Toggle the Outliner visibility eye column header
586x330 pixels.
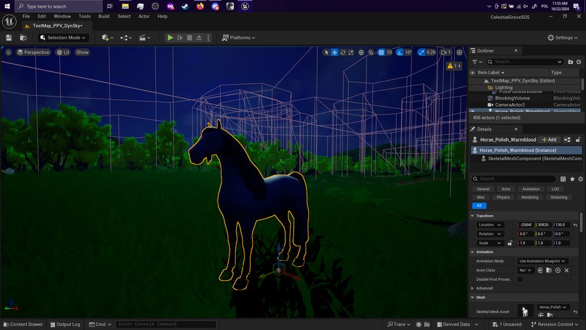(x=472, y=73)
